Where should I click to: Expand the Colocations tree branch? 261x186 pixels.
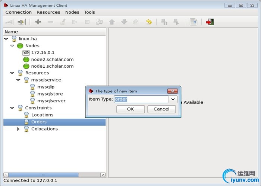coord(18,129)
